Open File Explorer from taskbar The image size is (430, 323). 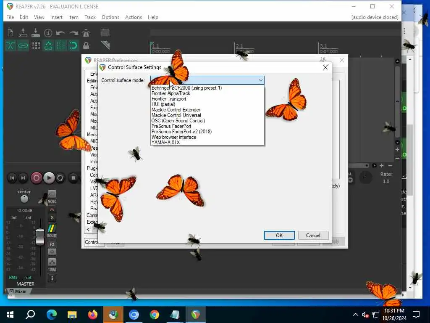point(72,315)
